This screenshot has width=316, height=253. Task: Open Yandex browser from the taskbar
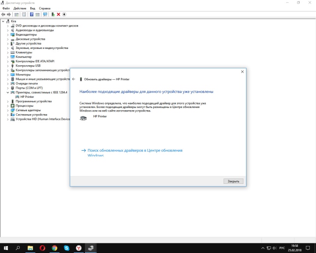point(79,248)
